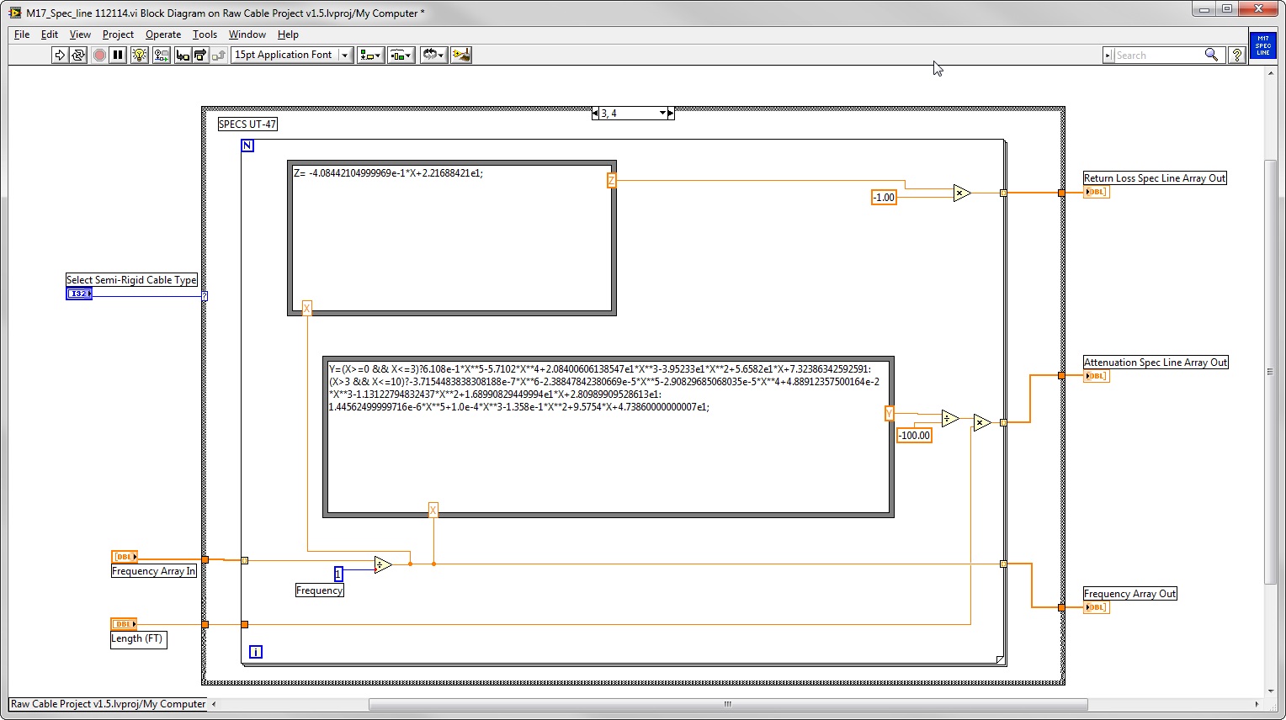Open the Align Objects dropdown

point(370,55)
